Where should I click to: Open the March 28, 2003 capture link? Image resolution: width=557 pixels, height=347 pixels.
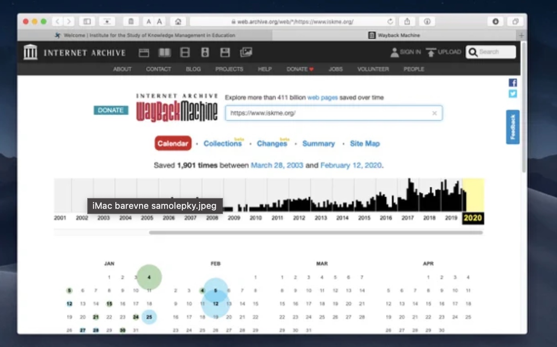click(277, 165)
